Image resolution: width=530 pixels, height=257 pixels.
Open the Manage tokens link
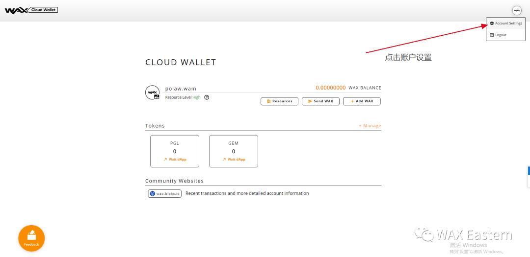(370, 126)
